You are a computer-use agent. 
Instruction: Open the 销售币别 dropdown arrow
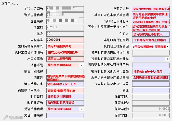[x=82, y=65]
